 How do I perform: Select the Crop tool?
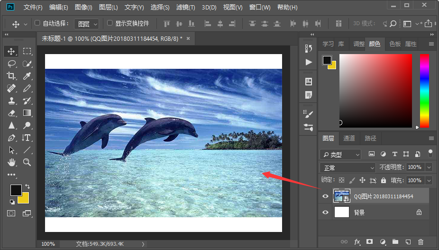pos(11,76)
